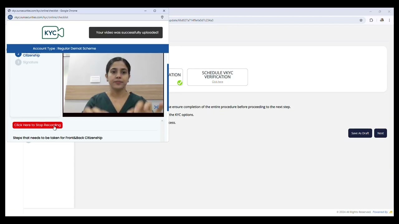
Task: Click '© 2024 All Rights Reserved' footer text
Action: (x=353, y=212)
